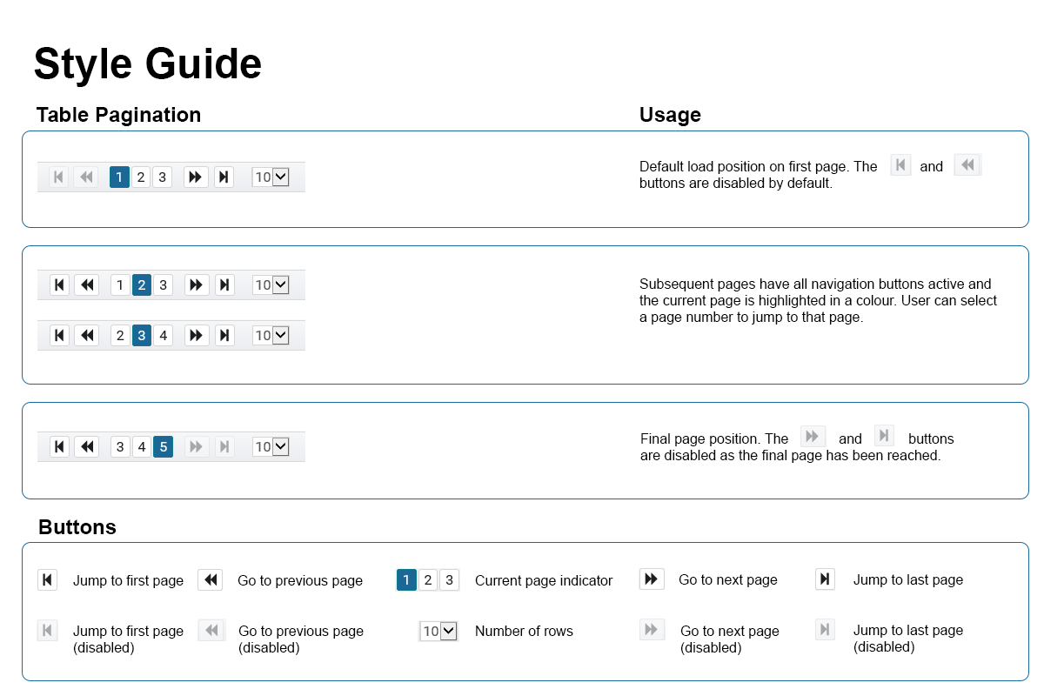Click disabled 'Jump to first page' icon in Buttons
The image size is (1044, 696).
click(47, 631)
